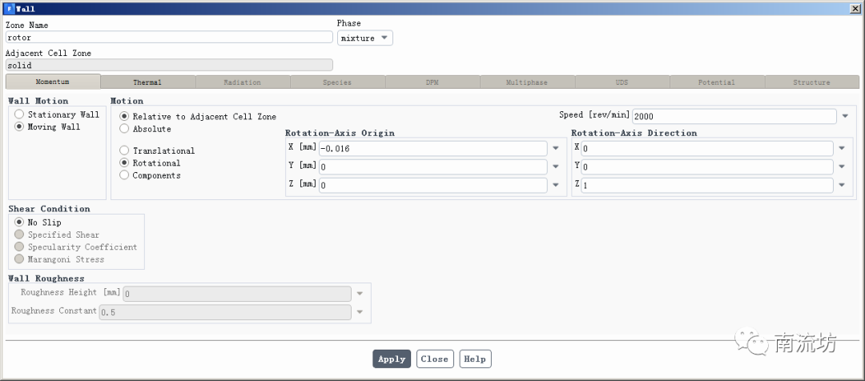The image size is (865, 381).
Task: Click the Roughness Height [mm] field
Action: (x=237, y=294)
